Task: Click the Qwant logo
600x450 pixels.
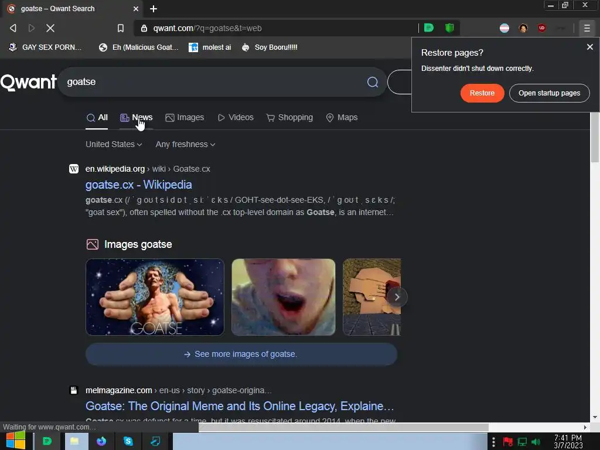Action: [x=28, y=82]
